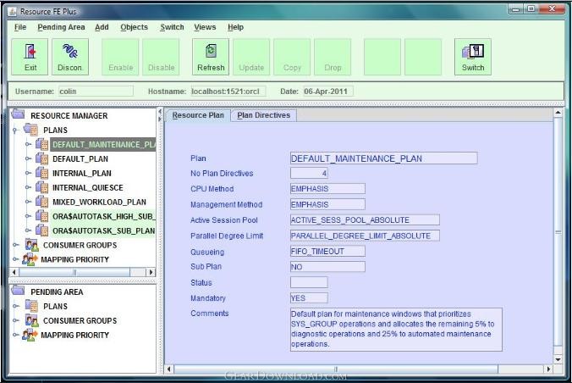Disconnect using the Discon. toolbar button
The height and width of the screenshot is (383, 572).
pyautogui.click(x=70, y=57)
